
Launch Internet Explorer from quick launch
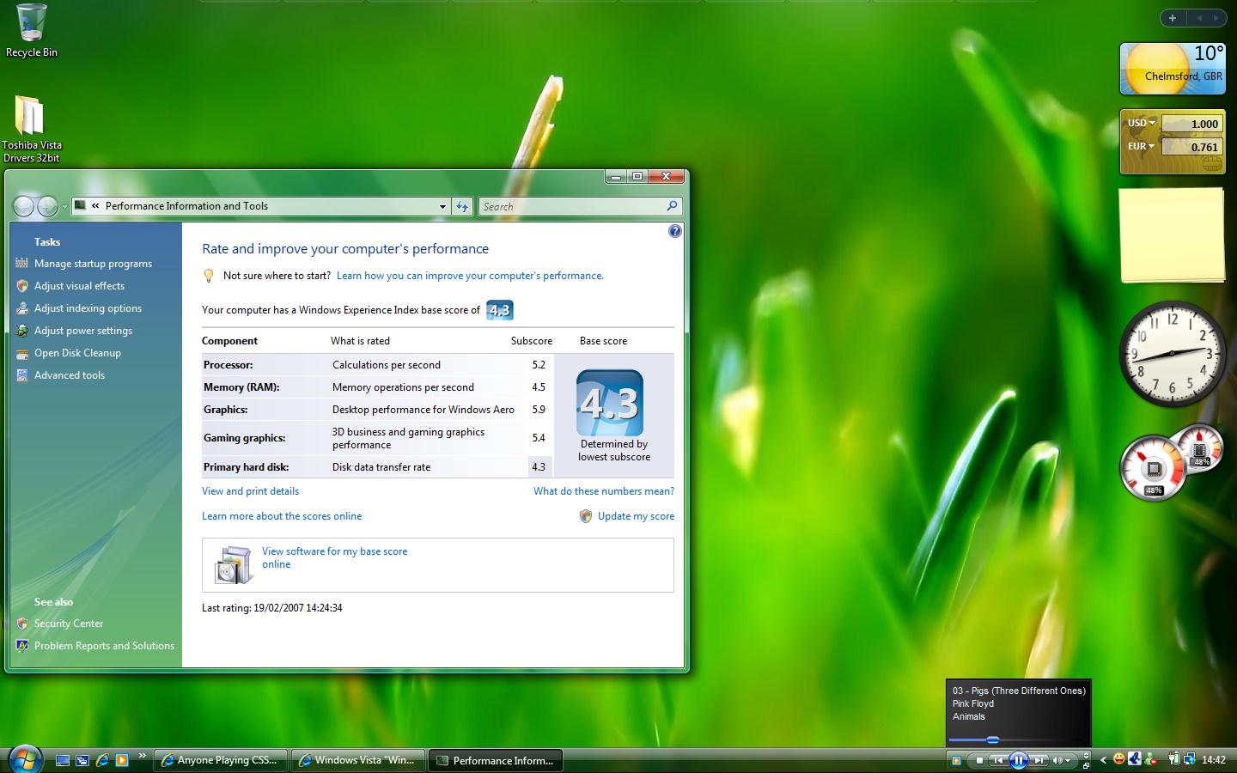pos(102,760)
